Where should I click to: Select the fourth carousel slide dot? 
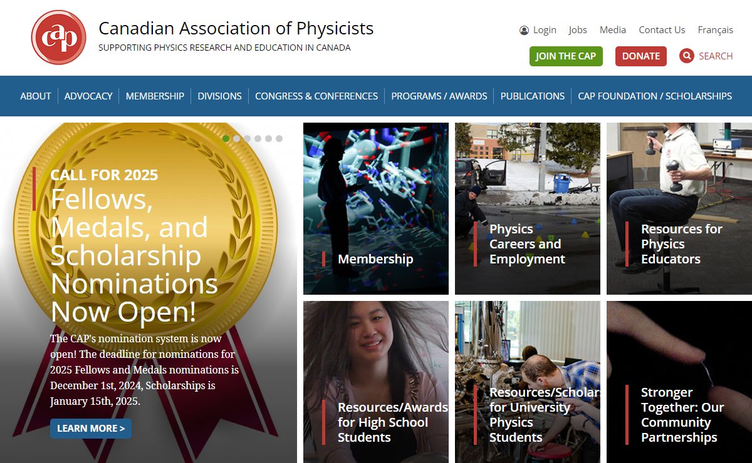point(258,138)
